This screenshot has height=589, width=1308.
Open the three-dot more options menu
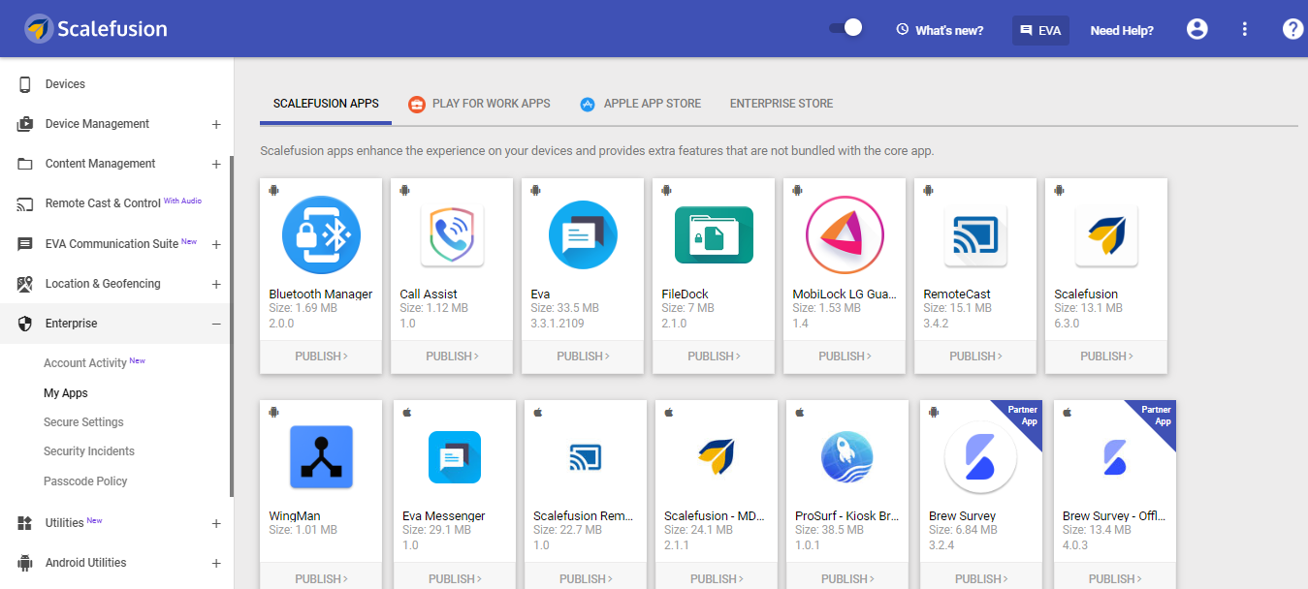pos(1245,29)
